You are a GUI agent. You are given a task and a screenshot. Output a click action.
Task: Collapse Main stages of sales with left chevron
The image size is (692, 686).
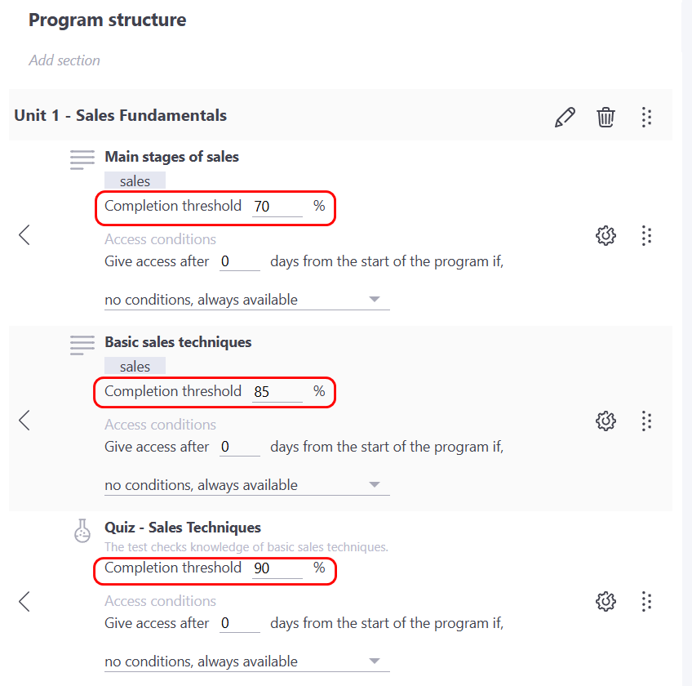[x=24, y=235]
